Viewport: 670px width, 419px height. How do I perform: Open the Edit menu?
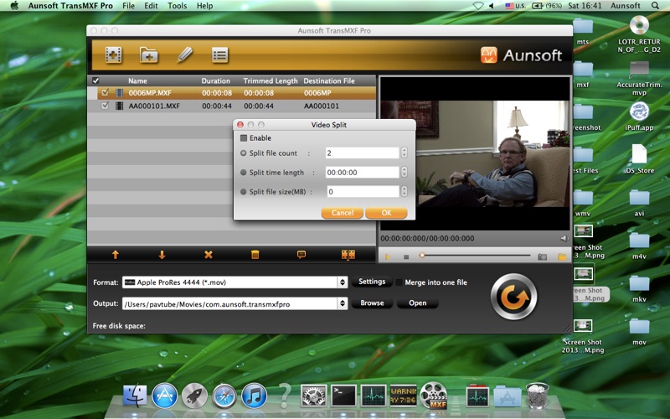click(x=151, y=6)
